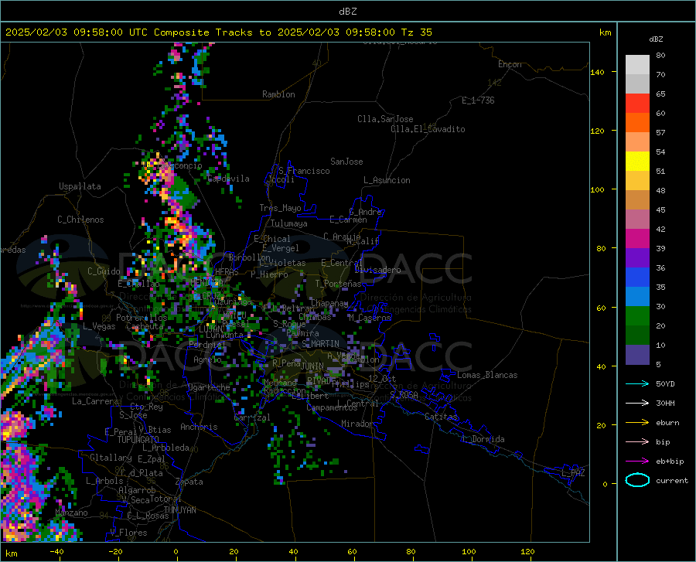Select the pink bip arrow symbol

(x=637, y=441)
